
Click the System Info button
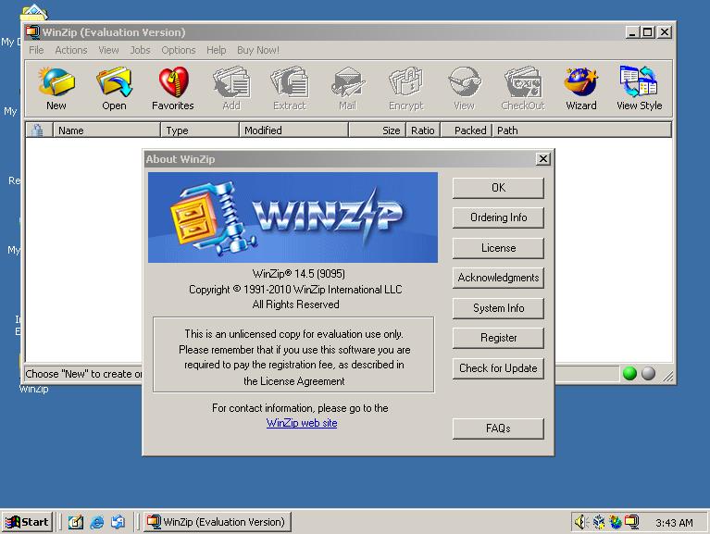click(x=498, y=308)
